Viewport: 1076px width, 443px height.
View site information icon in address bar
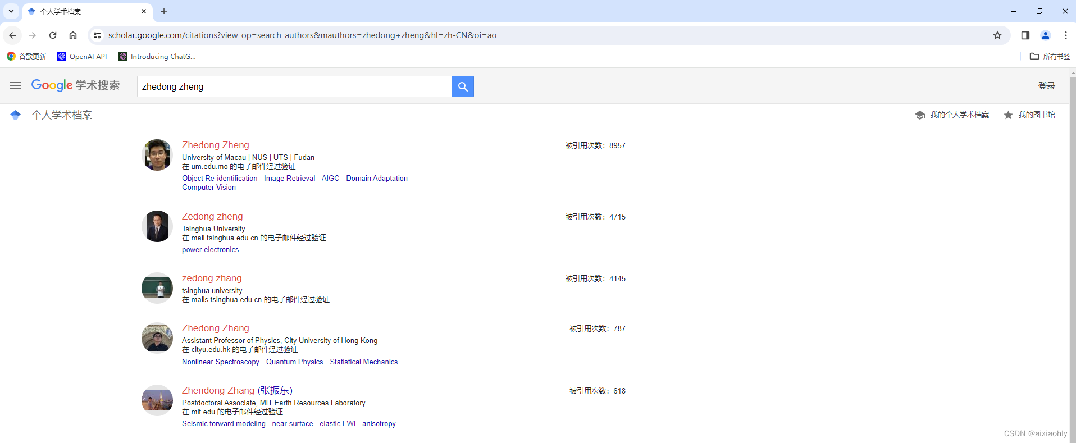[x=97, y=35]
